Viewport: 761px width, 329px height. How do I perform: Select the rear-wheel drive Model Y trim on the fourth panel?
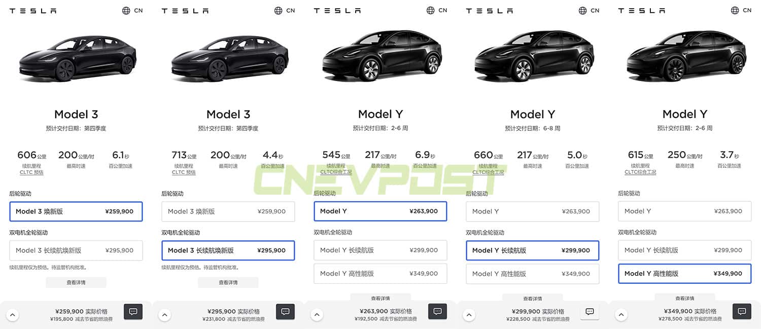click(532, 211)
